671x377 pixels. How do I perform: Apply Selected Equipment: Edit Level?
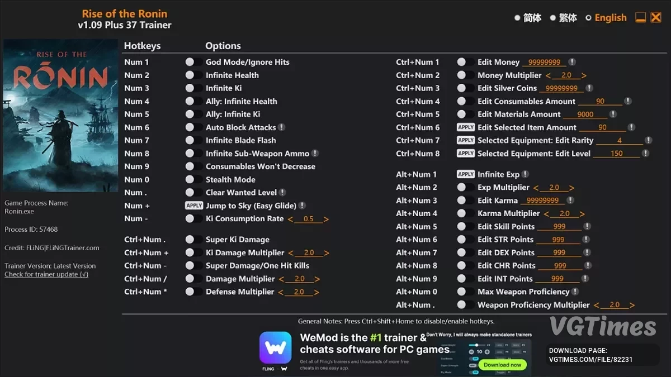pos(466,153)
